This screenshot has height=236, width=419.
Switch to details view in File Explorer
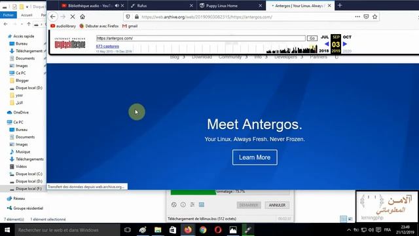(343, 219)
